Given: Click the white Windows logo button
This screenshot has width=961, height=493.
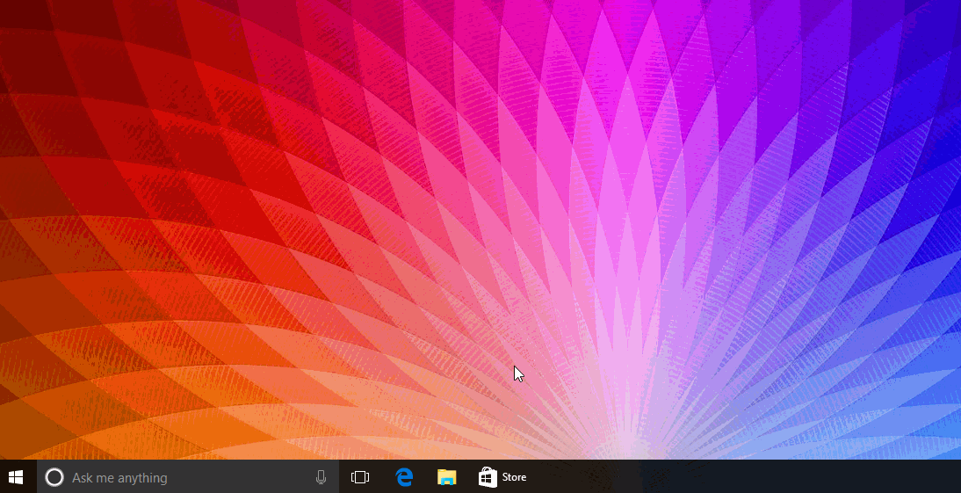Looking at the screenshot, I should pyautogui.click(x=16, y=477).
